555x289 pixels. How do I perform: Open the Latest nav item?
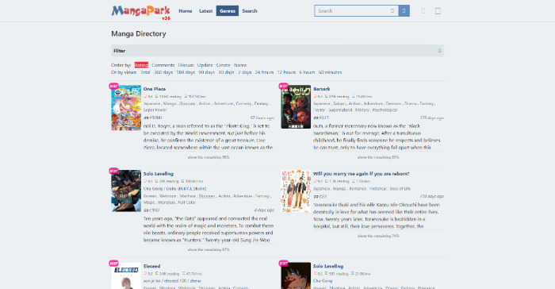pos(205,11)
